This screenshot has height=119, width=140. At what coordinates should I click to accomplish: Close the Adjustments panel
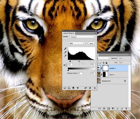click(x=63, y=31)
